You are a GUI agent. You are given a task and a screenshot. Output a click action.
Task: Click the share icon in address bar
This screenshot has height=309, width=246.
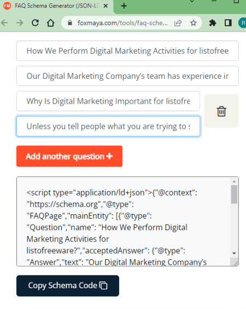178,23
